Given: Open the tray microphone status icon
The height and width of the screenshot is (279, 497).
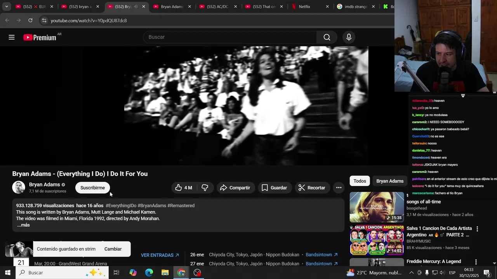Looking at the screenshot, I should click(427, 272).
